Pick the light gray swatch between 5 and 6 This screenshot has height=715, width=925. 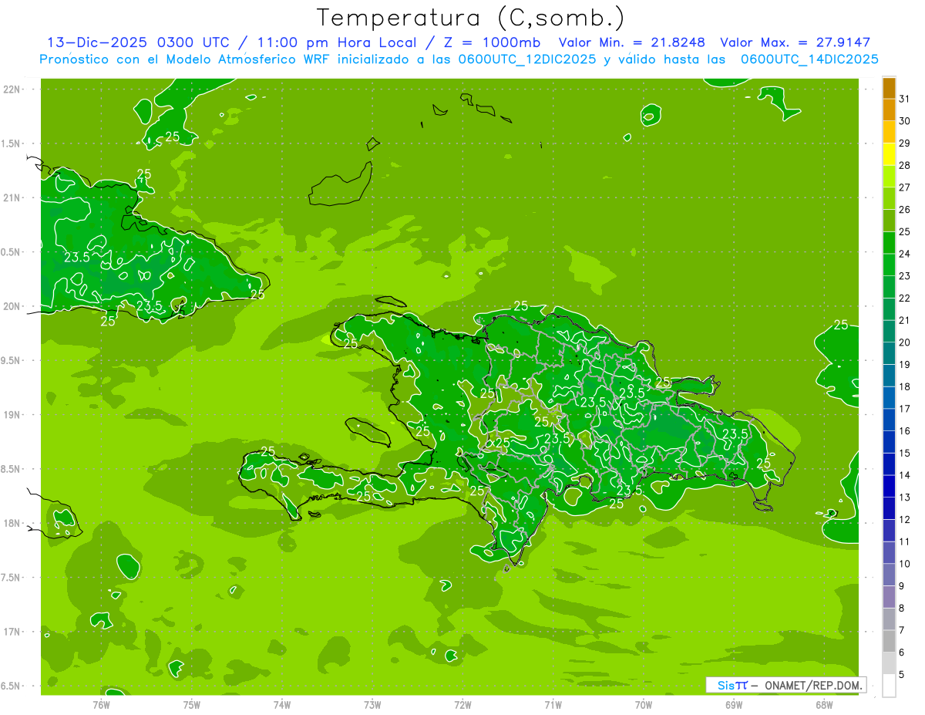click(x=889, y=663)
